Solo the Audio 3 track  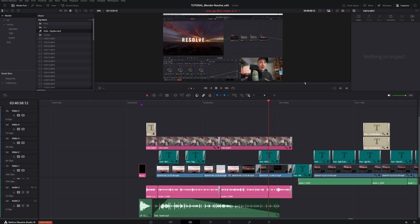pos(23,205)
